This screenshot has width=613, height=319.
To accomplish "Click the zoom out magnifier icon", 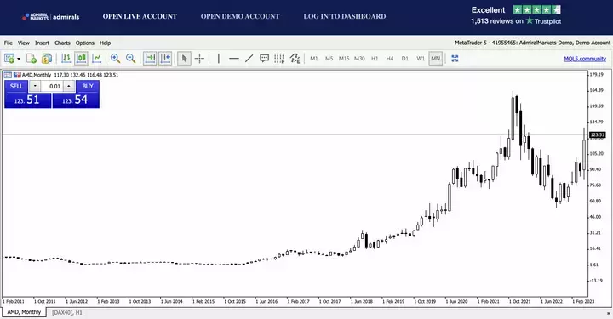I will [x=130, y=59].
